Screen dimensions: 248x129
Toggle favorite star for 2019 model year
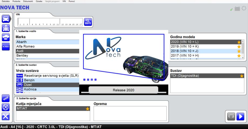[x=239, y=47]
